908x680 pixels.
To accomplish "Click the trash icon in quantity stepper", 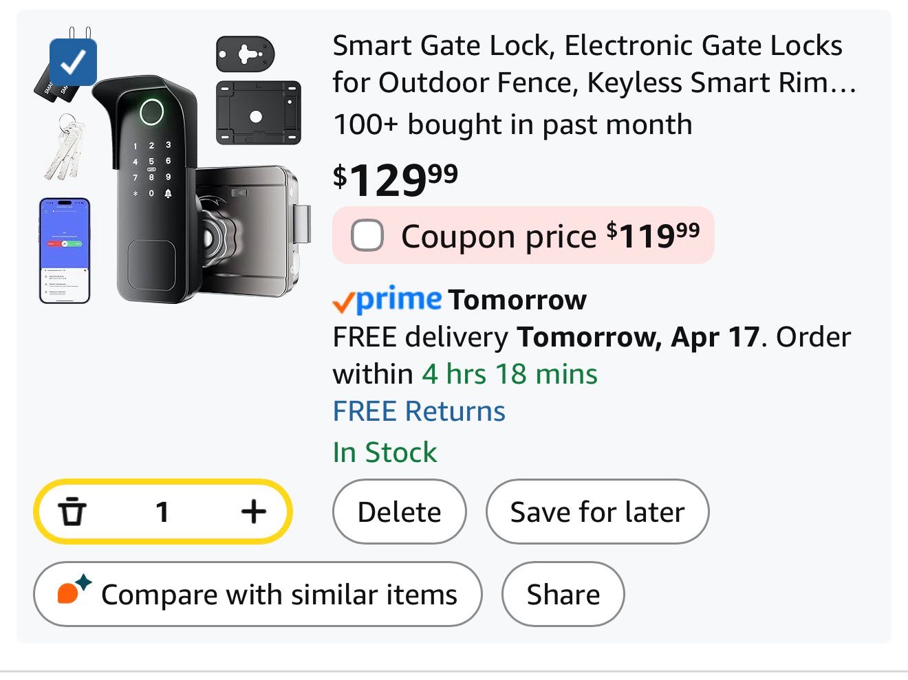I will [x=72, y=512].
